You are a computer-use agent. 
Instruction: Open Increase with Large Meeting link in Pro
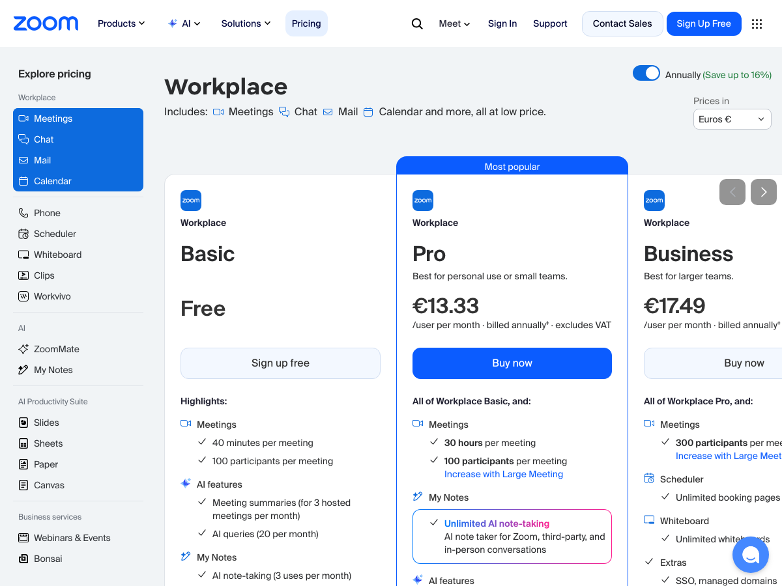click(x=504, y=474)
